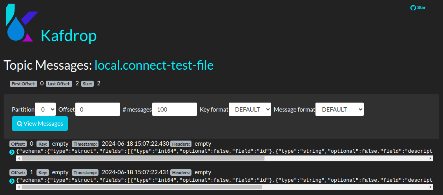Click the offset 1 message horizontal scrollbar thumb
The image size is (443, 195).
(x=142, y=187)
